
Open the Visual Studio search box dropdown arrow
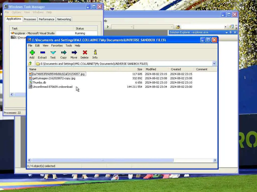[225, 27]
